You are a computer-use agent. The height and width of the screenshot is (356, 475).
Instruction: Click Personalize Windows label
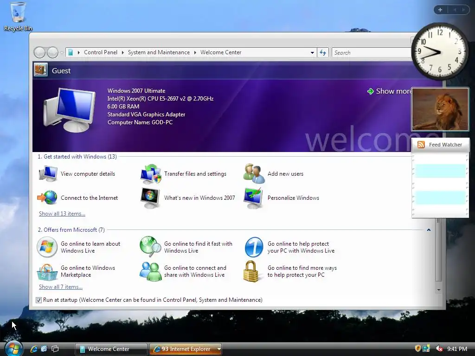pyautogui.click(x=293, y=197)
